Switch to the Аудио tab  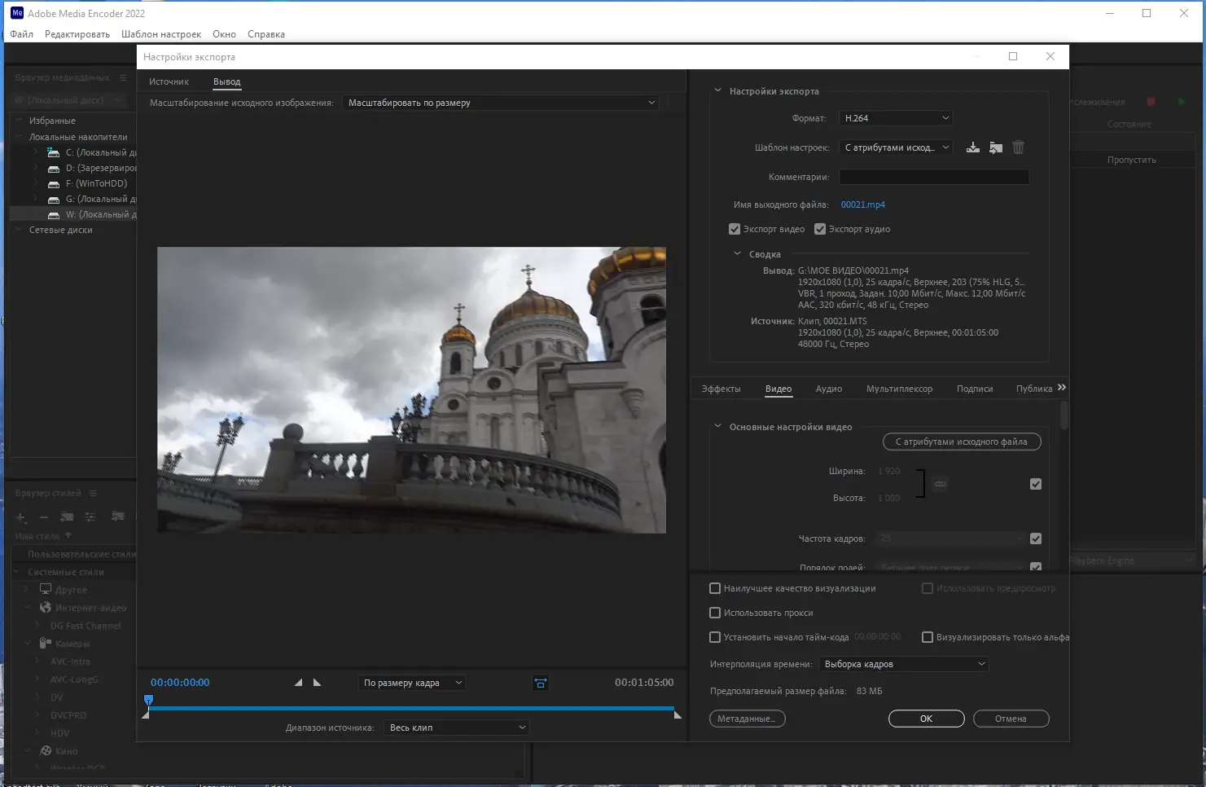(828, 389)
